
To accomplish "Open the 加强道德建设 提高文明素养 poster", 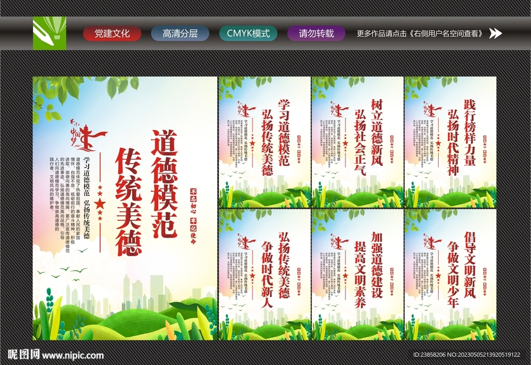I will [357, 275].
